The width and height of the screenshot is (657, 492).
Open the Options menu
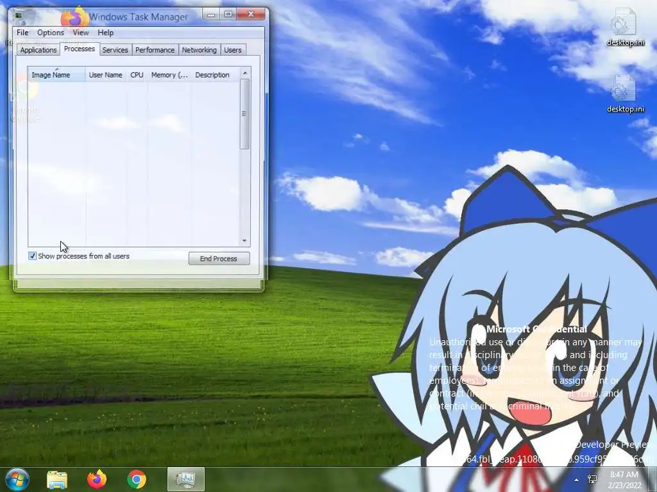(50, 33)
